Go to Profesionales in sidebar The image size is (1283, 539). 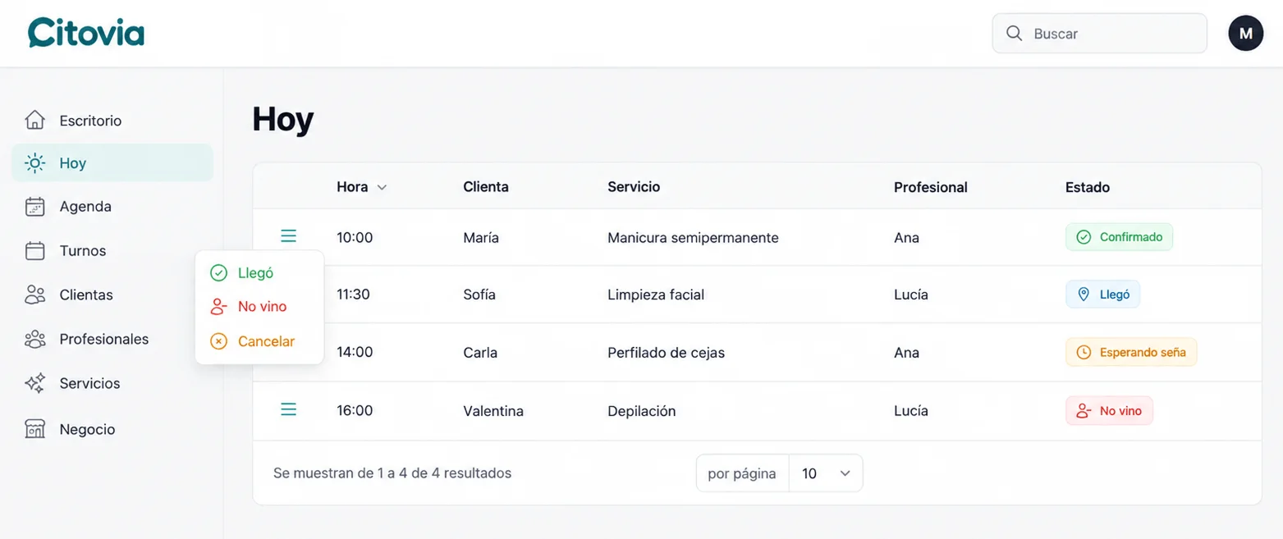coord(112,340)
